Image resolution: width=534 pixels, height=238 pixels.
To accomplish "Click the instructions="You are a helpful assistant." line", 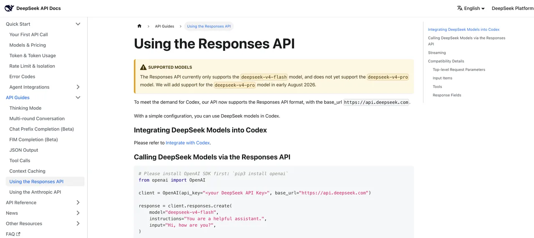I will click(208, 218).
